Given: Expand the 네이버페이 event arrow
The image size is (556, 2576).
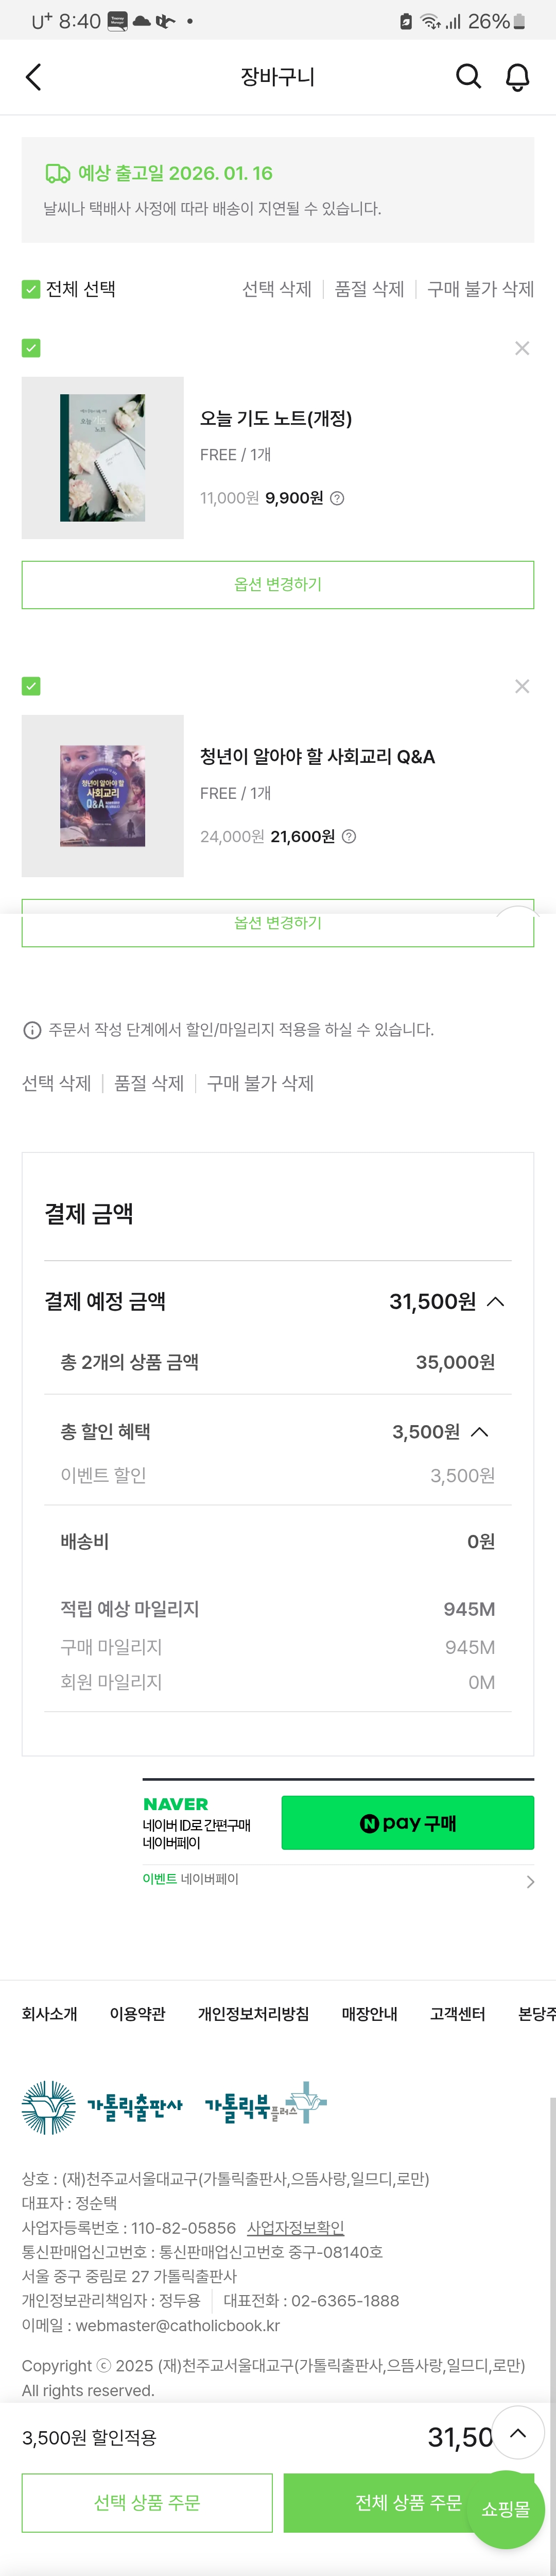Looking at the screenshot, I should click(529, 1881).
